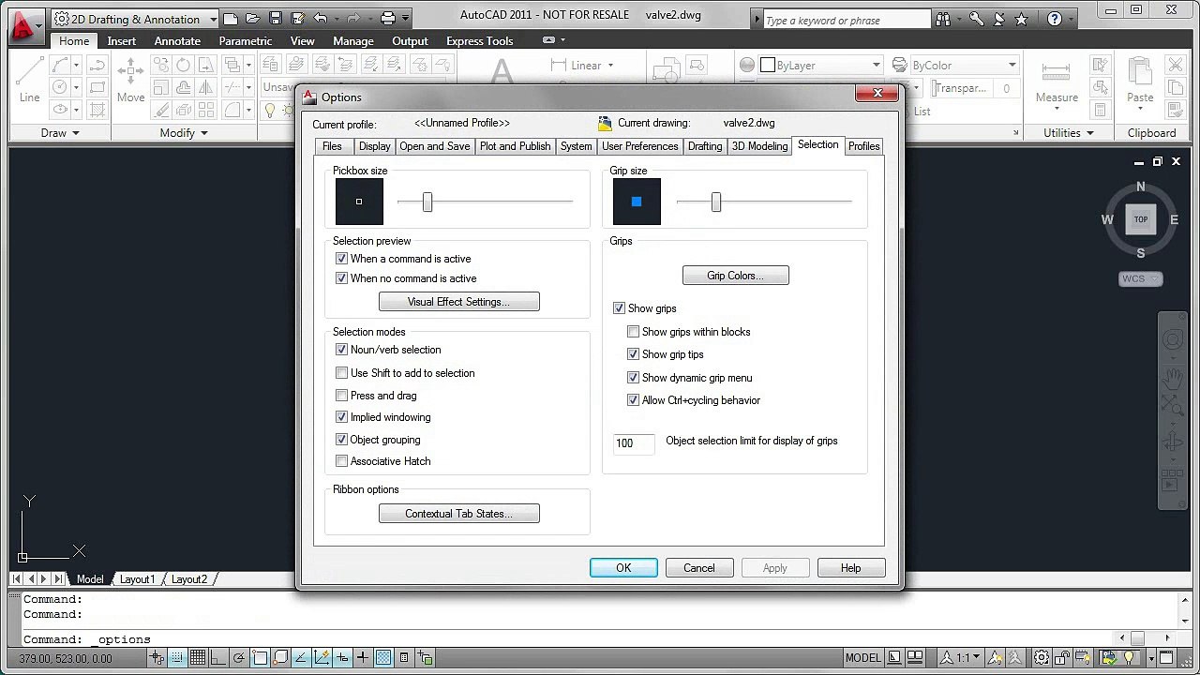Uncheck 'When a command is active'
Image resolution: width=1200 pixels, height=675 pixels.
click(x=341, y=259)
